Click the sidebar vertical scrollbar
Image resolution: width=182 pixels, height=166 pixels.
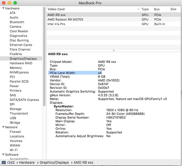pos(44,57)
